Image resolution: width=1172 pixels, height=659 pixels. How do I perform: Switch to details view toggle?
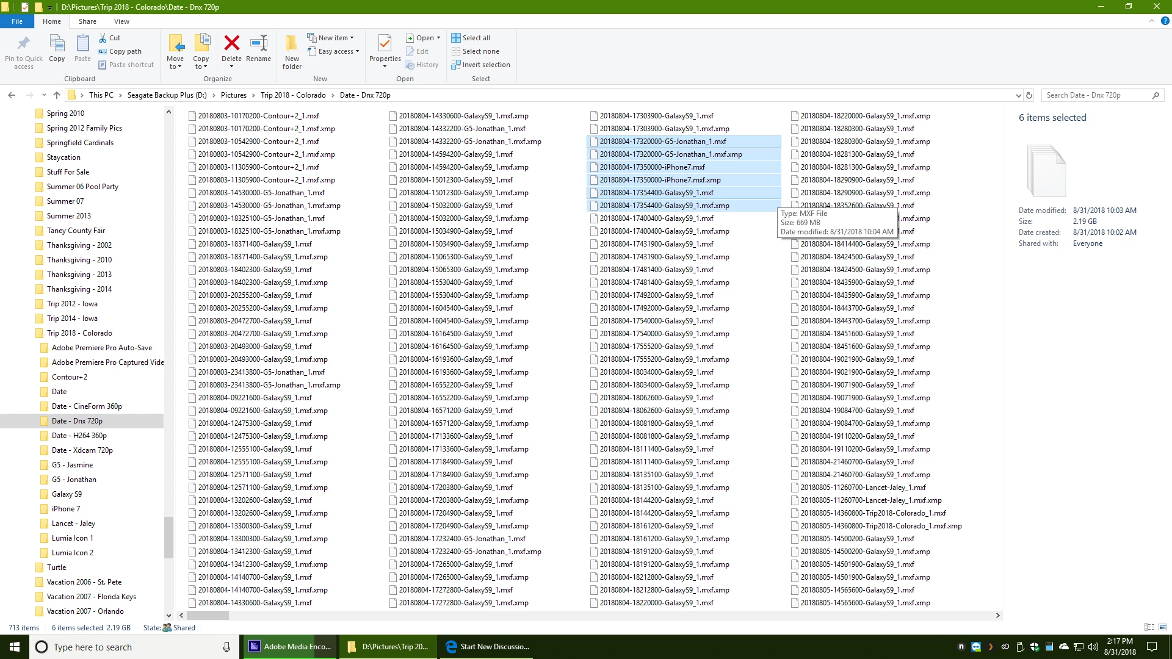[x=1149, y=627]
